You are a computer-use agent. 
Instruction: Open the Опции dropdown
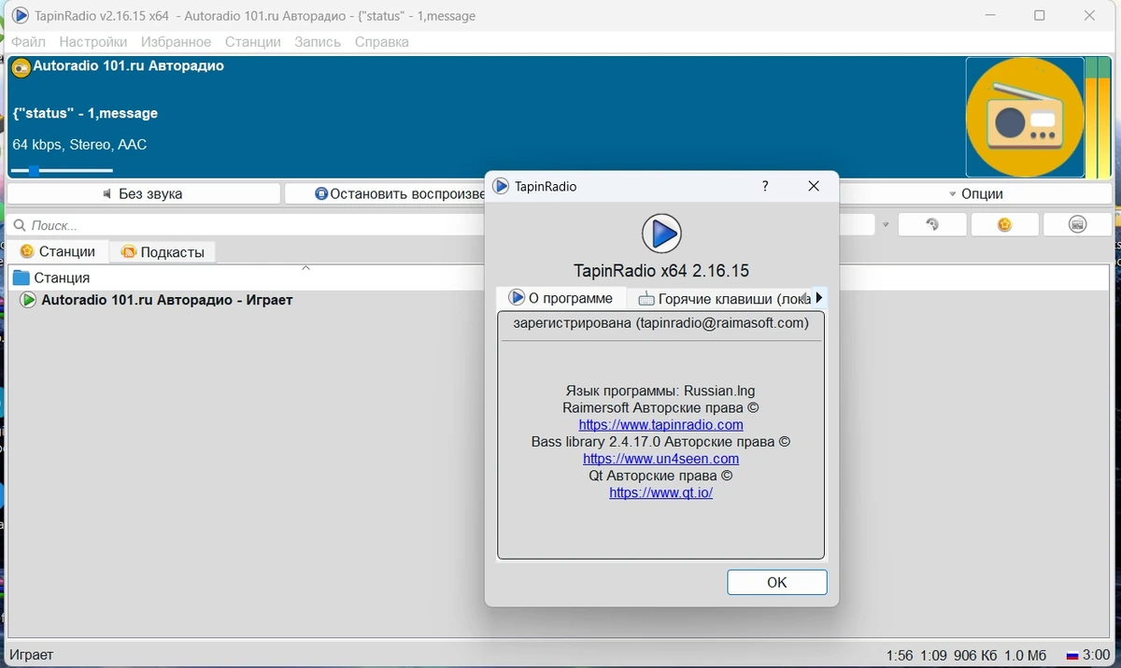pos(976,193)
